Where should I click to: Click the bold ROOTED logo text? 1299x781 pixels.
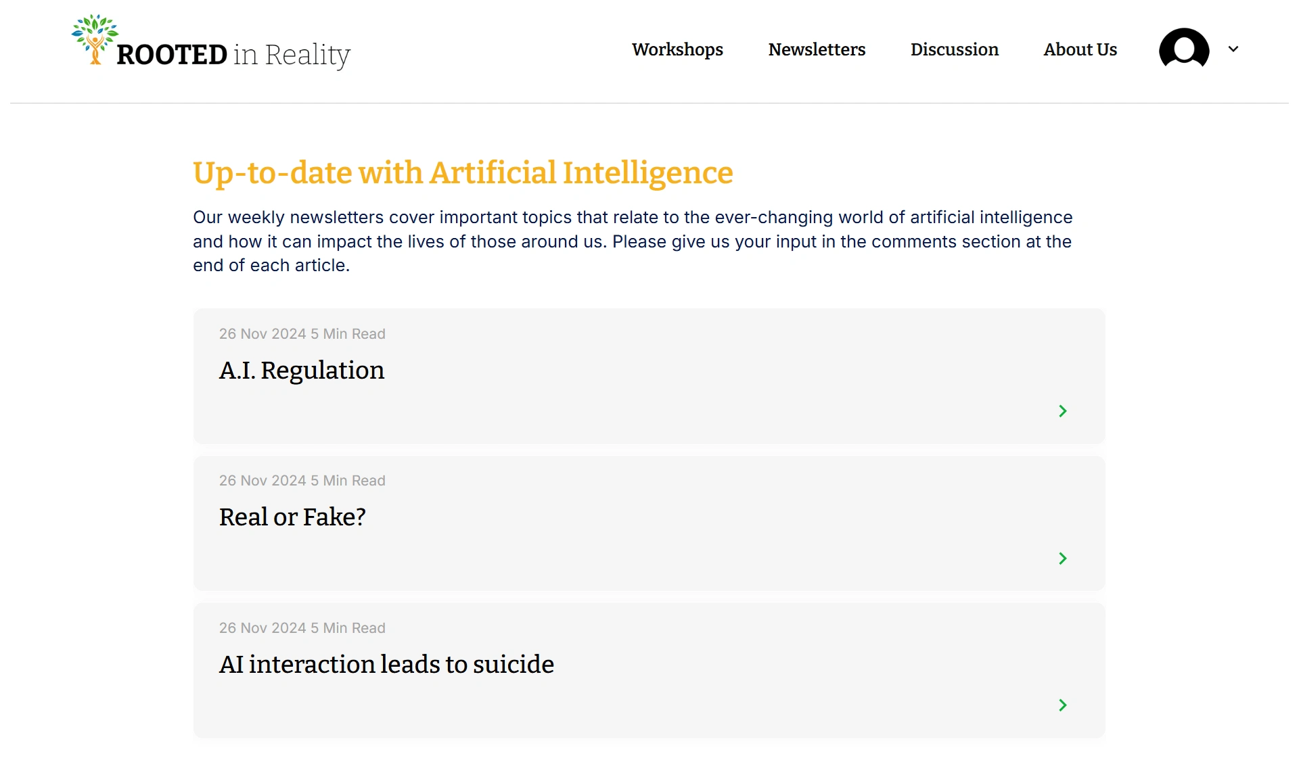point(172,55)
